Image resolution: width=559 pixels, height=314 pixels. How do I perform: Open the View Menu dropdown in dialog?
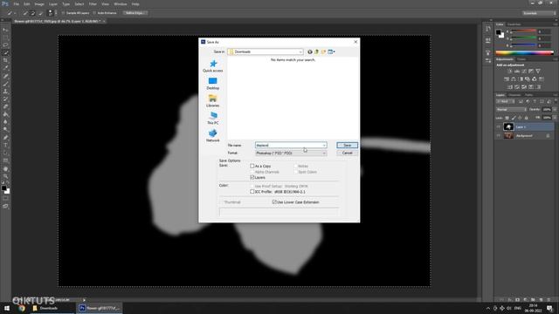tap(332, 52)
